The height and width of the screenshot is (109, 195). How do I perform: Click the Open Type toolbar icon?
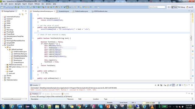pyautogui.click(x=56, y=7)
